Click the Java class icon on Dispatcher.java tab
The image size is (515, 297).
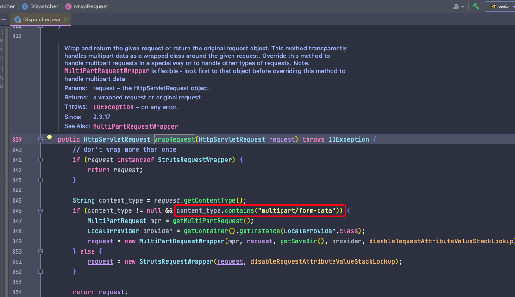[18, 19]
